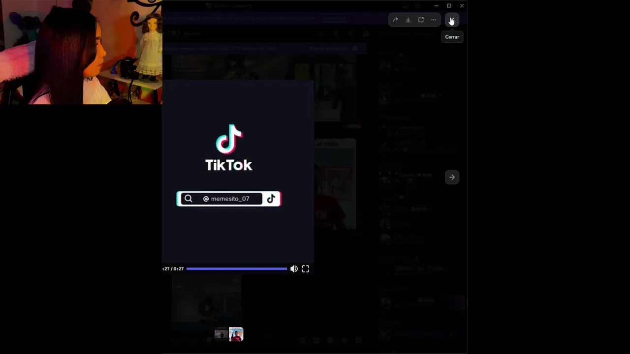630x354 pixels.
Task: Select the darker first thumbnail in the carousel
Action: click(x=221, y=334)
